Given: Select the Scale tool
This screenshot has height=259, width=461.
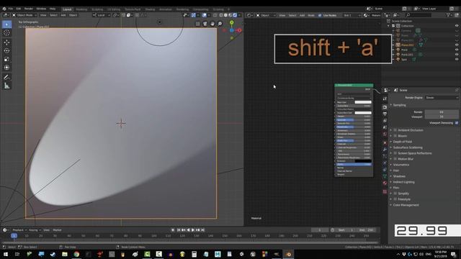Looking at the screenshot, I should (x=6, y=59).
